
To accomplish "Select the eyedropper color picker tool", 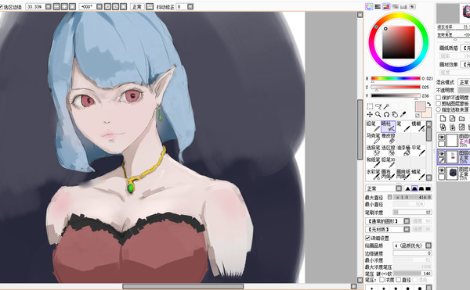I will [x=403, y=114].
